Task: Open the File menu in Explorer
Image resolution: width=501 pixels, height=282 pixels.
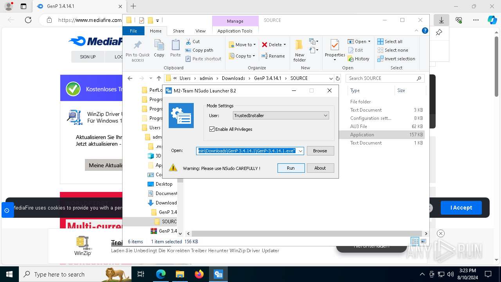Action: [x=133, y=31]
